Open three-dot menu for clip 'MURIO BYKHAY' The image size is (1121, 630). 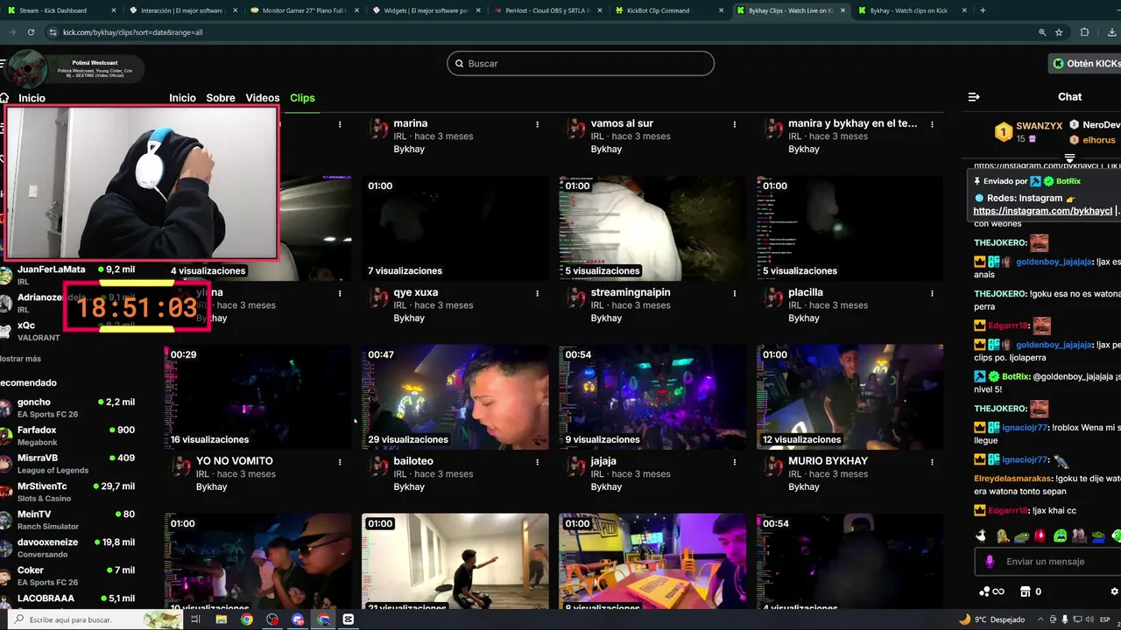(x=932, y=462)
